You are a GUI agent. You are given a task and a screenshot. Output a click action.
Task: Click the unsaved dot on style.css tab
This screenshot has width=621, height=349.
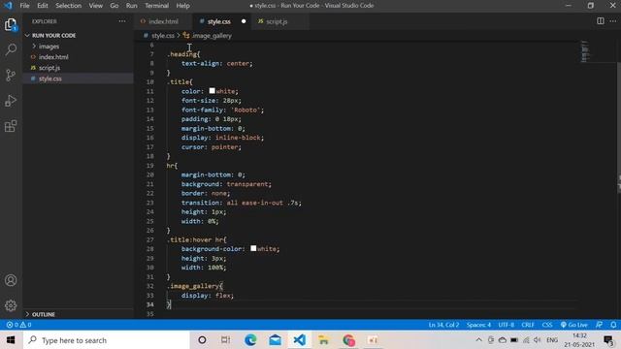pos(244,21)
